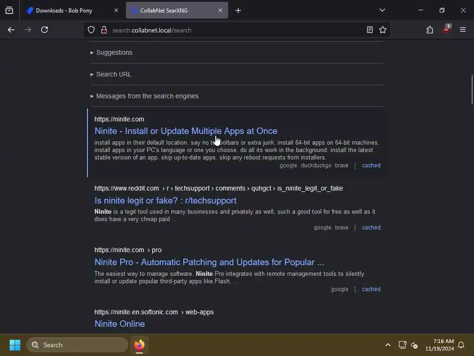Open Firefox from the taskbar
Screen dimensions: 474x356
(139, 345)
